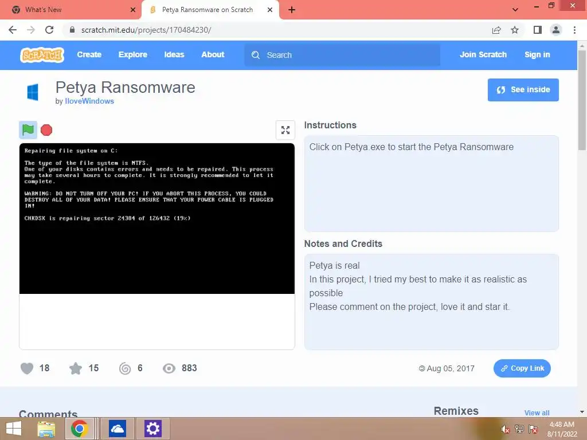
Task: Click the taskbar clock 4:48 AM
Action: 562,425
